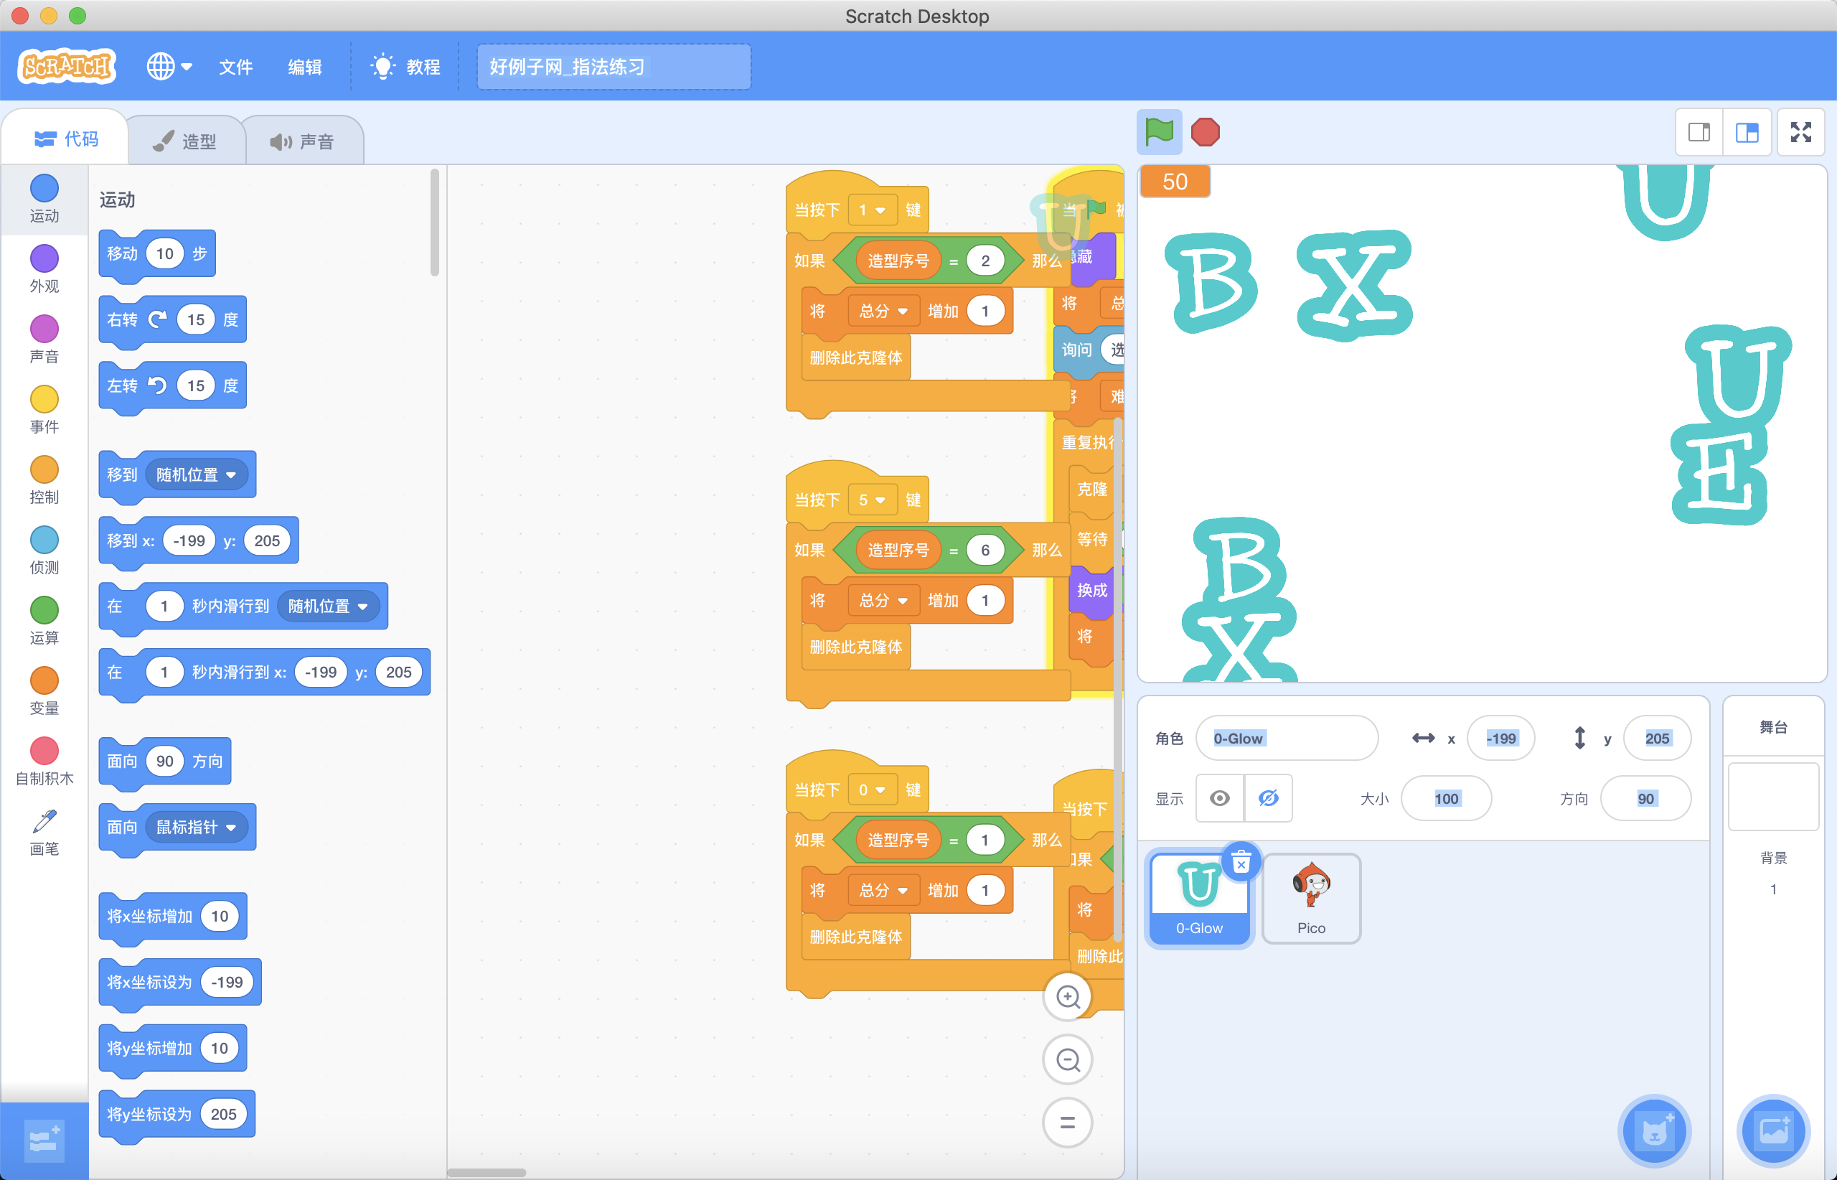The height and width of the screenshot is (1180, 1837).
Task: Zoom out the code workspace
Action: (1068, 1059)
